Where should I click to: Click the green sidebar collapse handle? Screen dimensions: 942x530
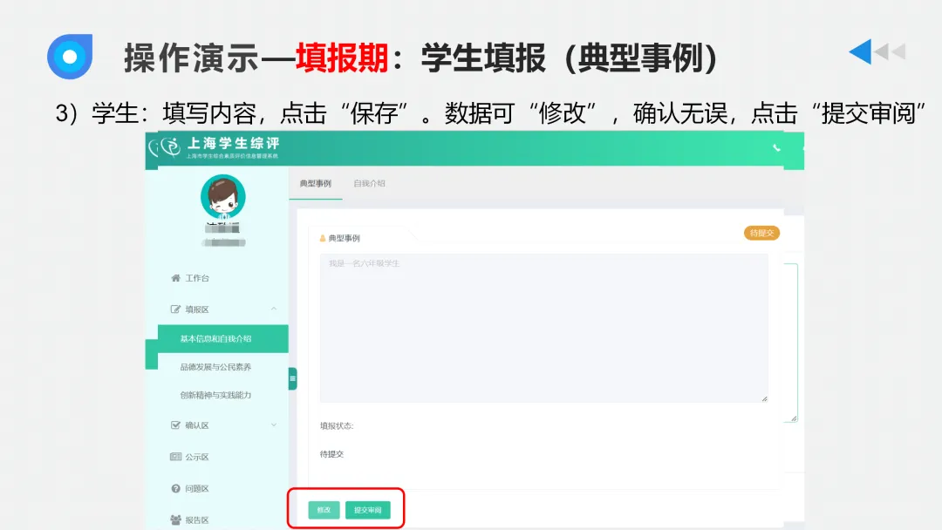(x=292, y=376)
